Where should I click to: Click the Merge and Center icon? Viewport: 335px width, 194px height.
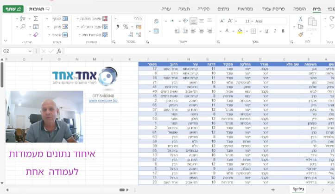click(156, 31)
